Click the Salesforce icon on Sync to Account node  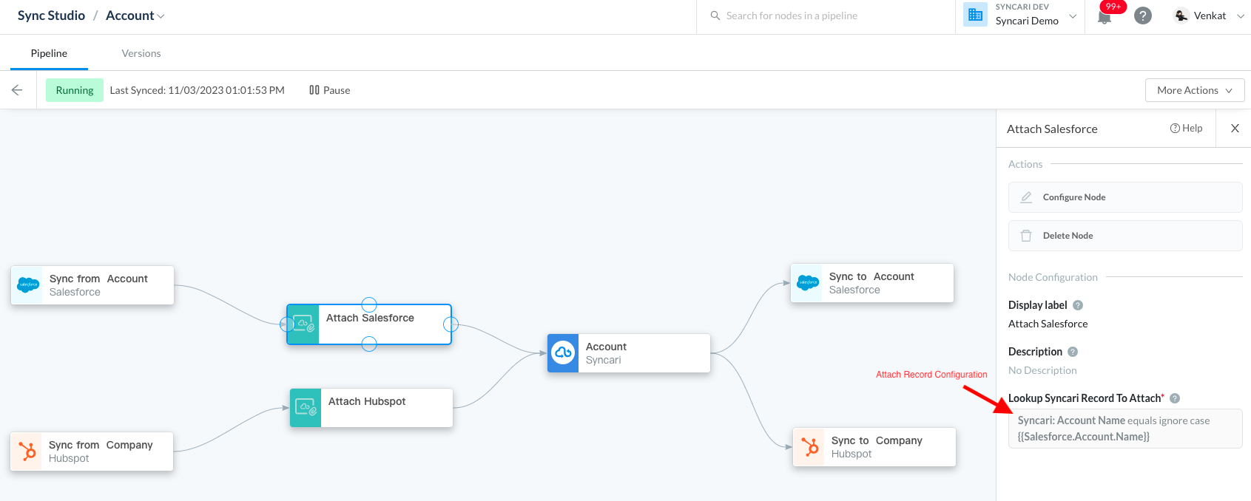coord(808,283)
